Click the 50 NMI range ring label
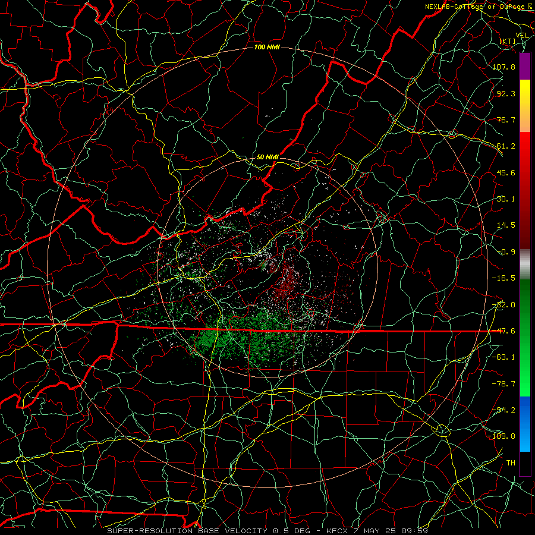The width and height of the screenshot is (535, 535). click(x=267, y=158)
